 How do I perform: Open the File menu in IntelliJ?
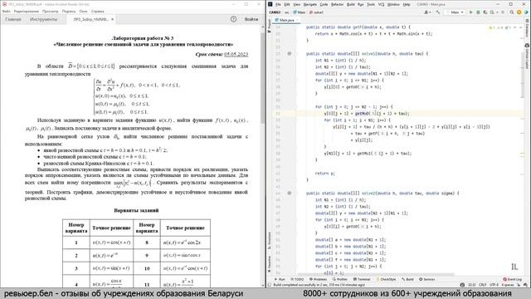click(x=278, y=4)
